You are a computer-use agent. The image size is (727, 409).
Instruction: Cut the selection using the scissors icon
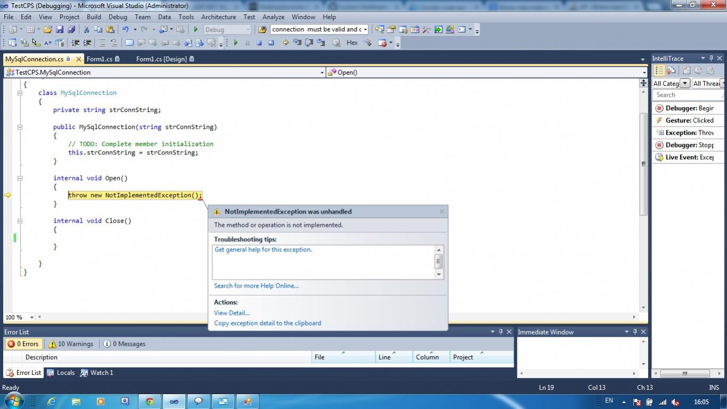[86, 29]
